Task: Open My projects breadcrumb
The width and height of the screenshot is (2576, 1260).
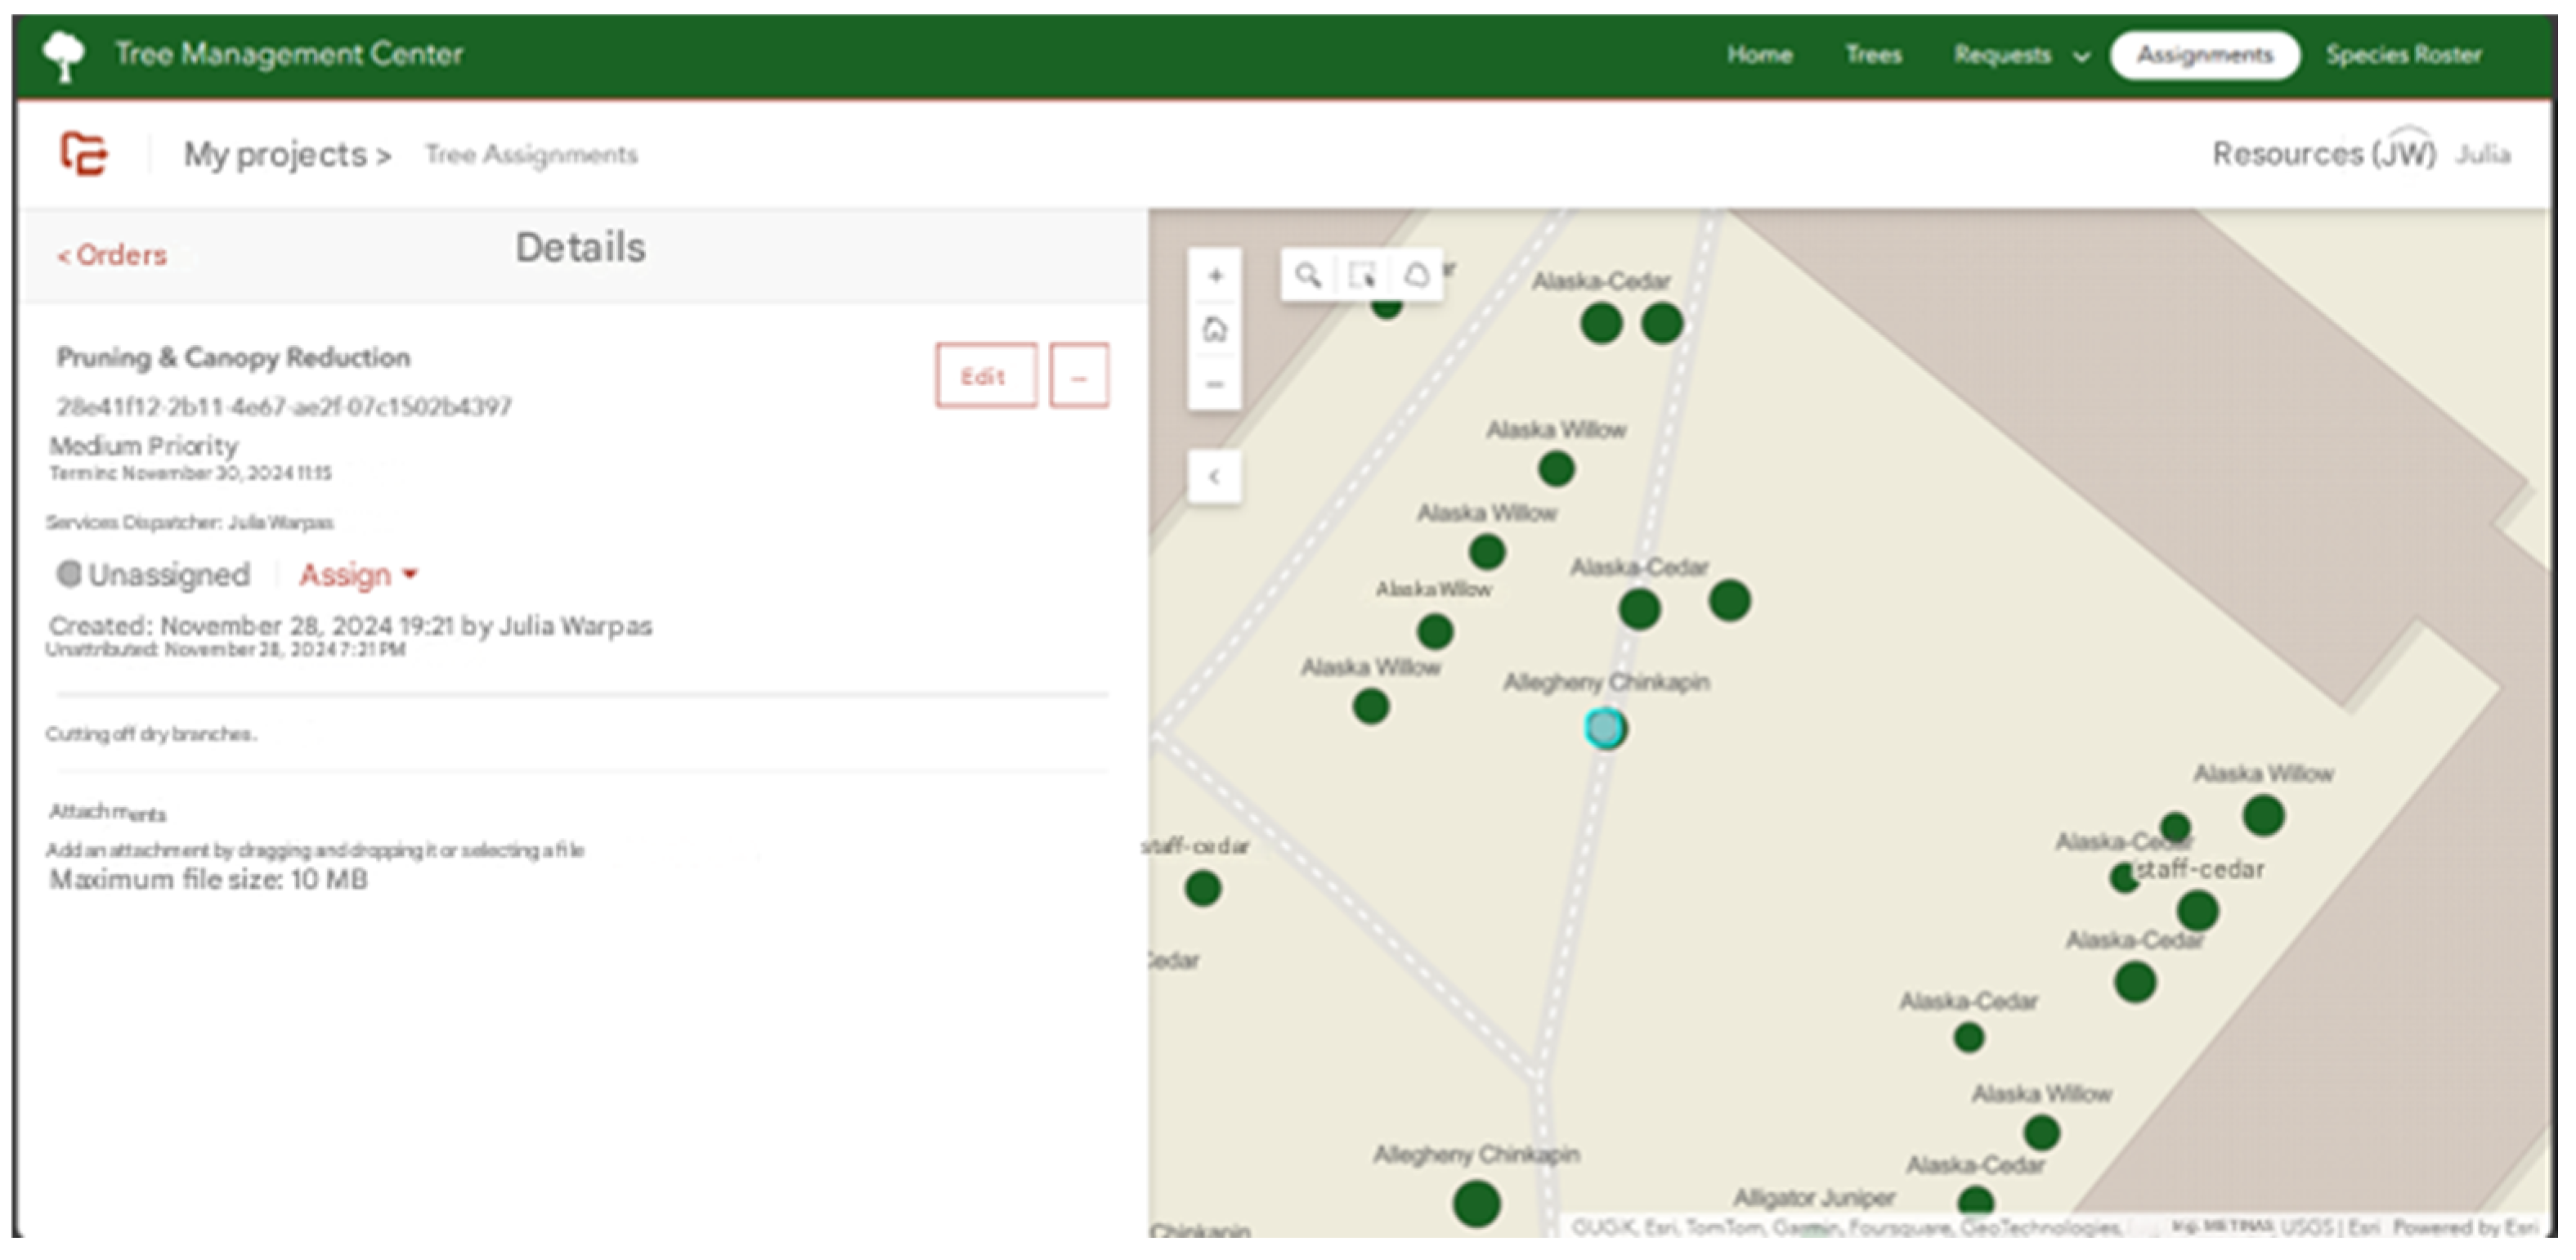Action: (x=287, y=155)
